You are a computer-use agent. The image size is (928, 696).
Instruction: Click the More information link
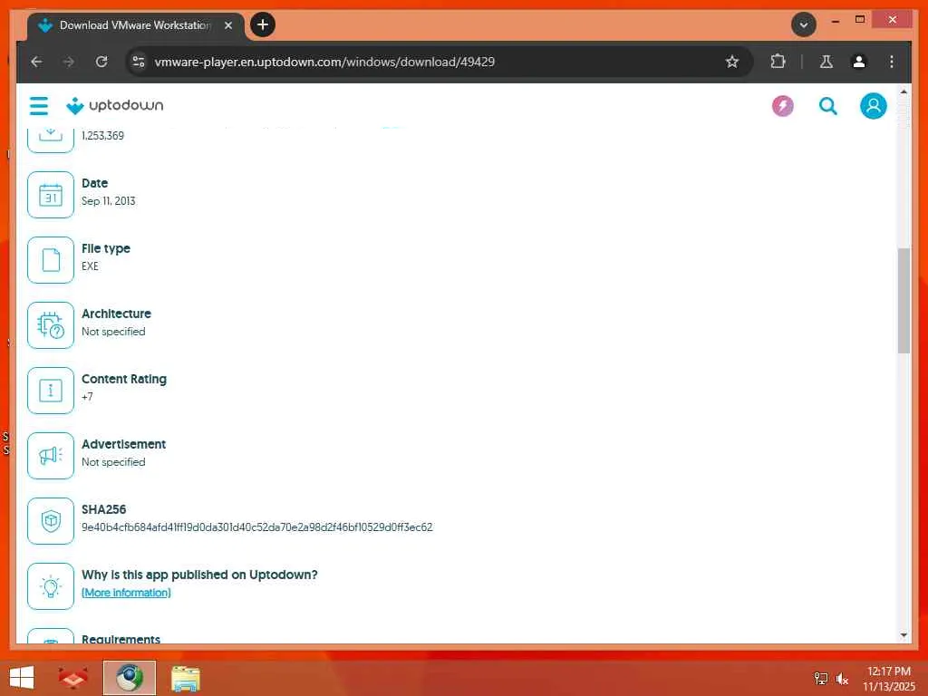[126, 593]
